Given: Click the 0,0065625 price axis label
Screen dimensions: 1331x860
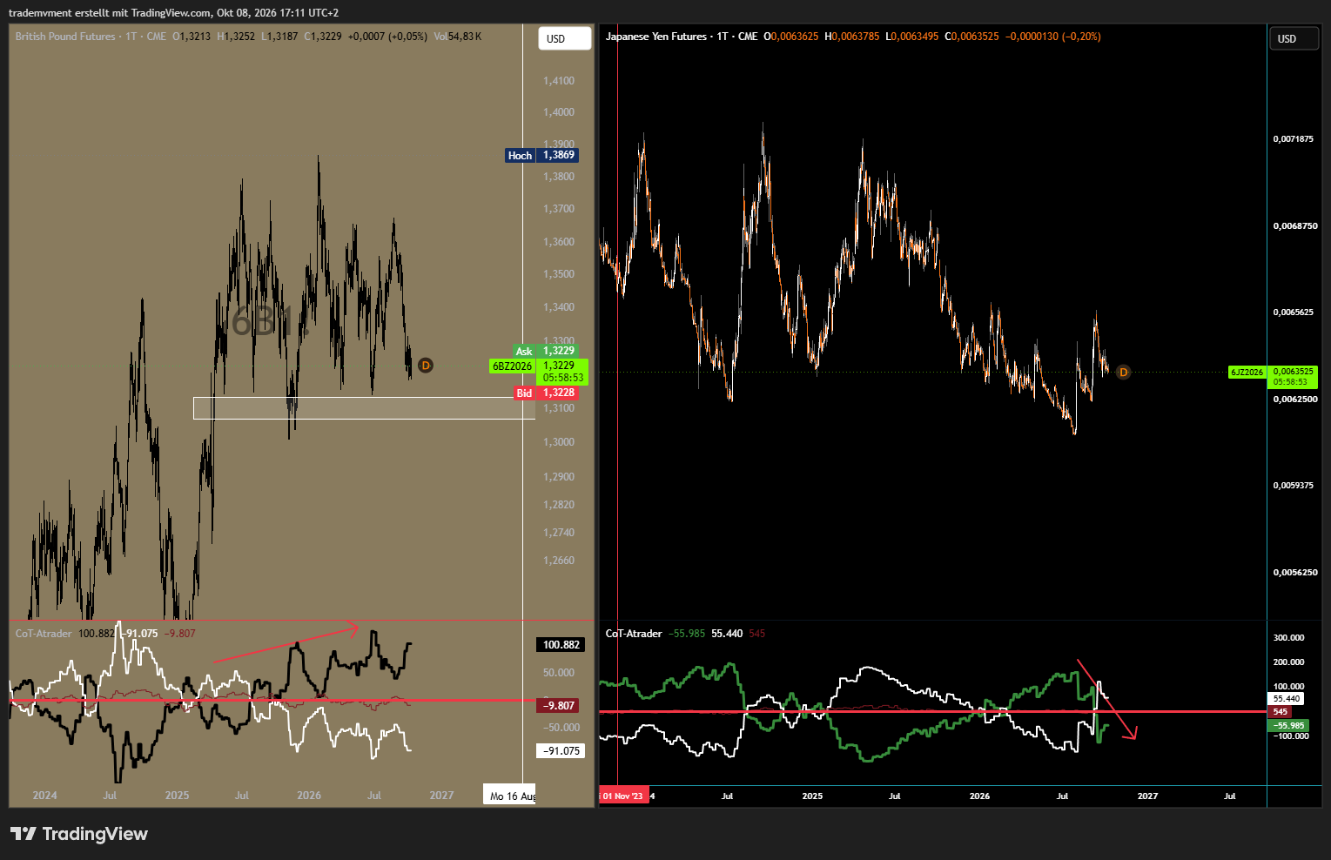Looking at the screenshot, I should [1294, 312].
